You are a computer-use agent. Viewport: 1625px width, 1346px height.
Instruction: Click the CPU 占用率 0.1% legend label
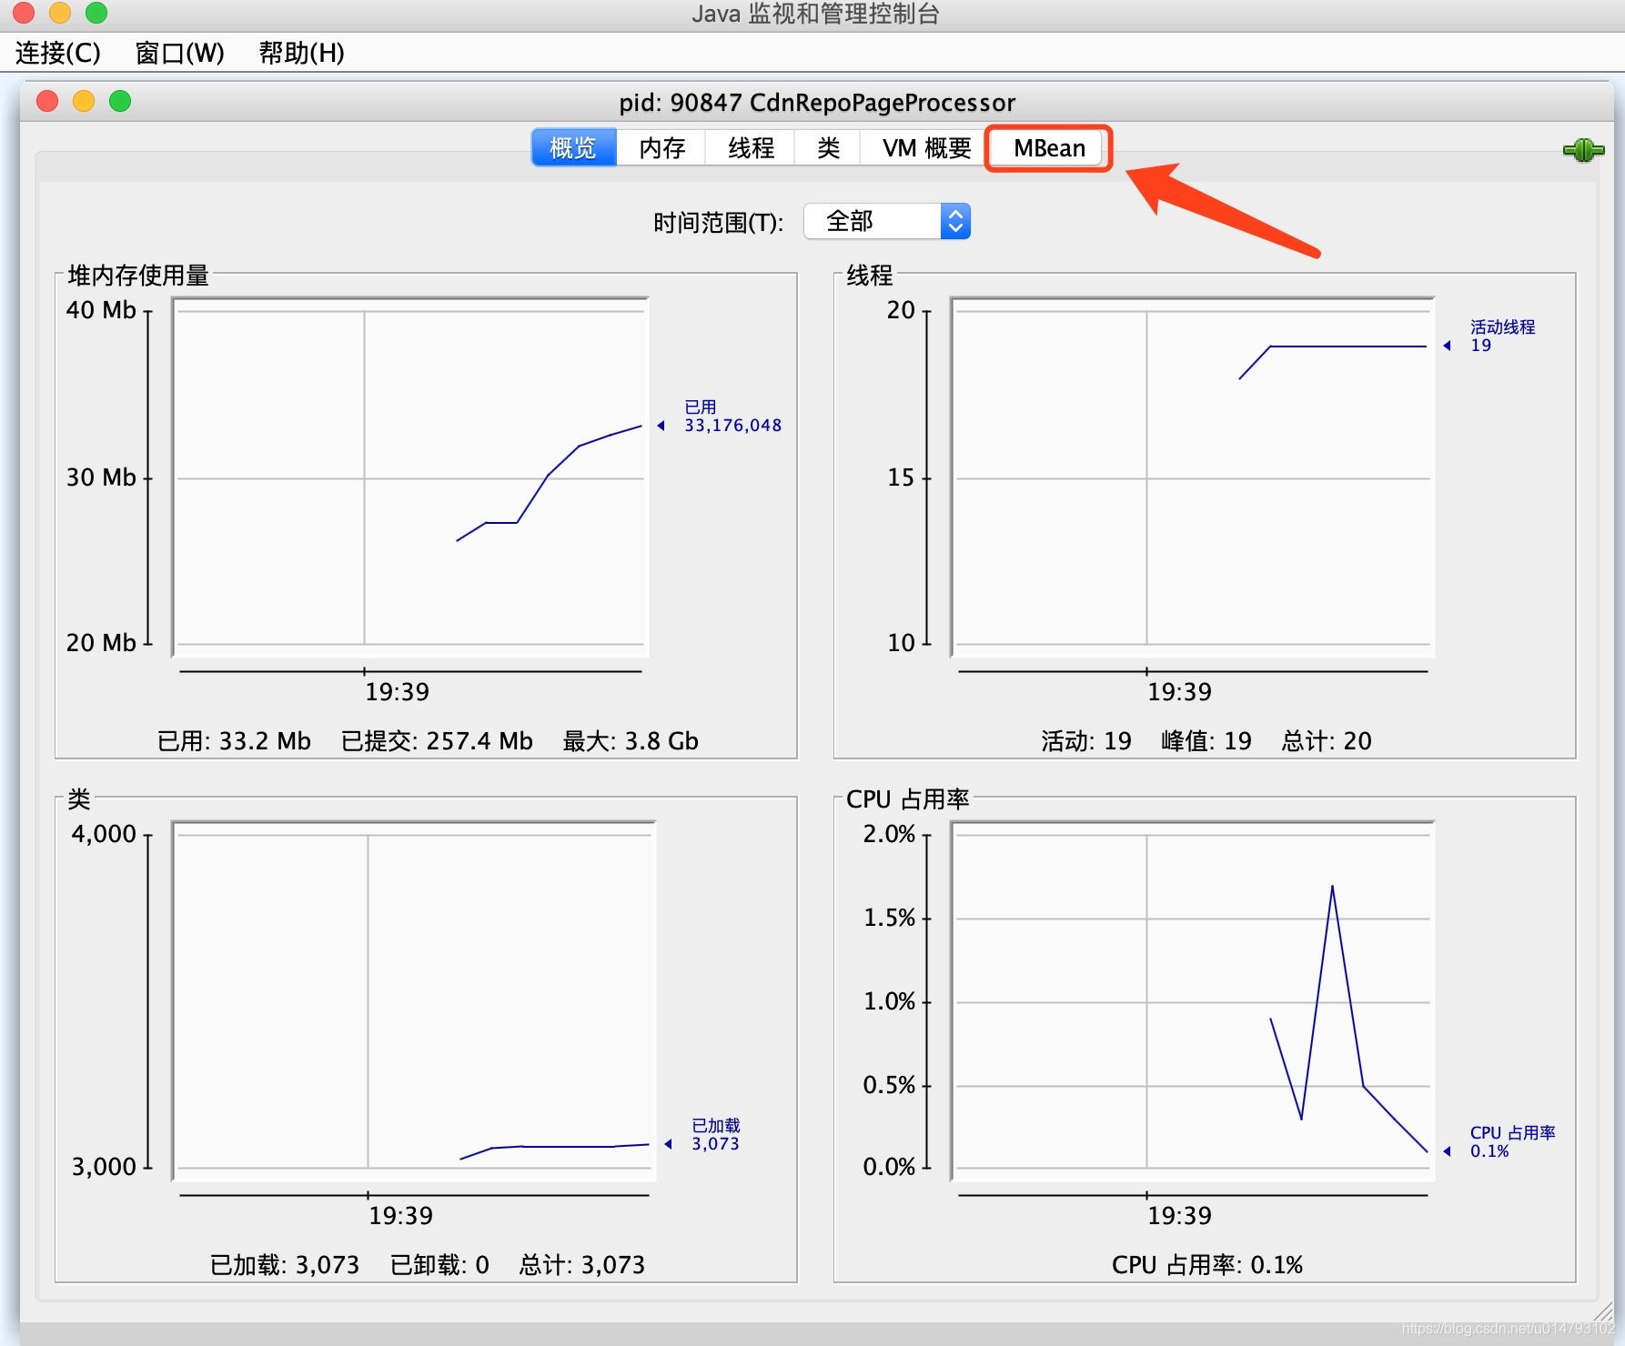pos(1512,1141)
